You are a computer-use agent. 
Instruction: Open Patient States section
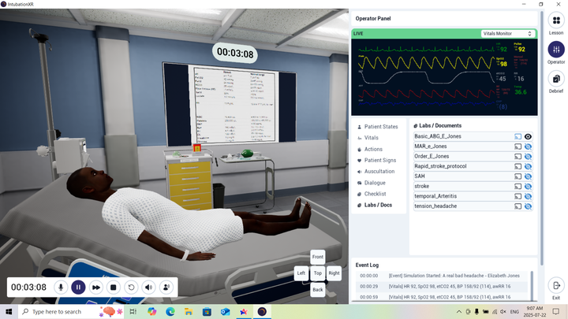click(x=377, y=127)
